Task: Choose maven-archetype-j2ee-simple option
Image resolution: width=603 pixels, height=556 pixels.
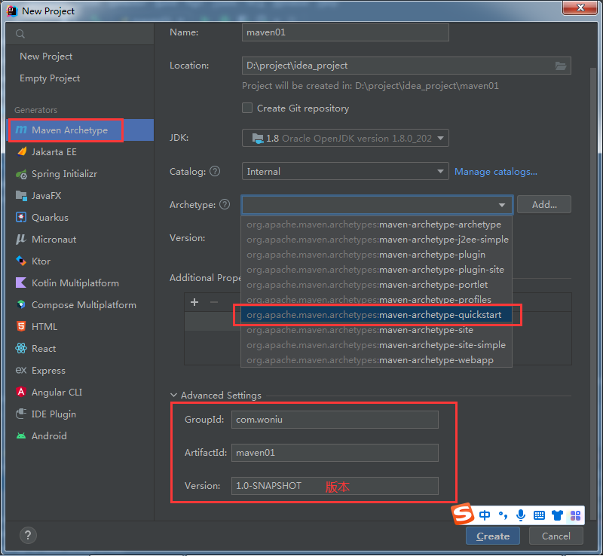Action: 376,240
